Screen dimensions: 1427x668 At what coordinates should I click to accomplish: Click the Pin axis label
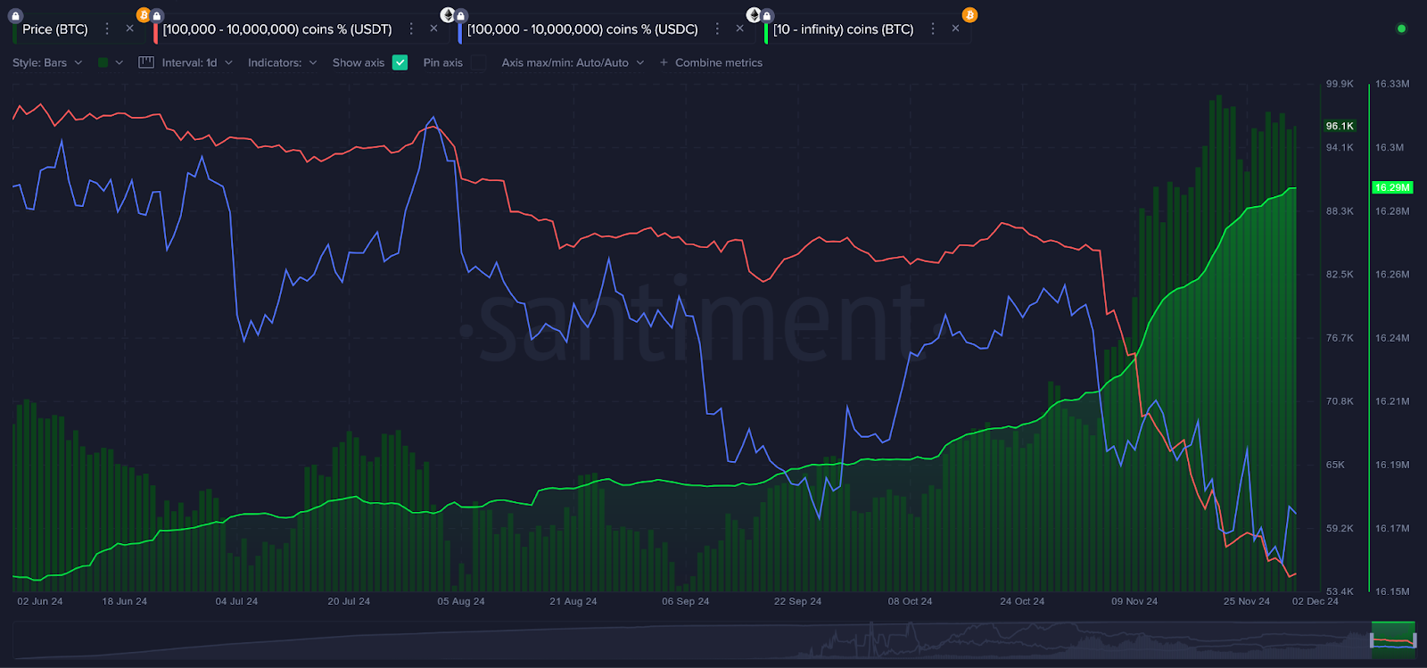443,62
